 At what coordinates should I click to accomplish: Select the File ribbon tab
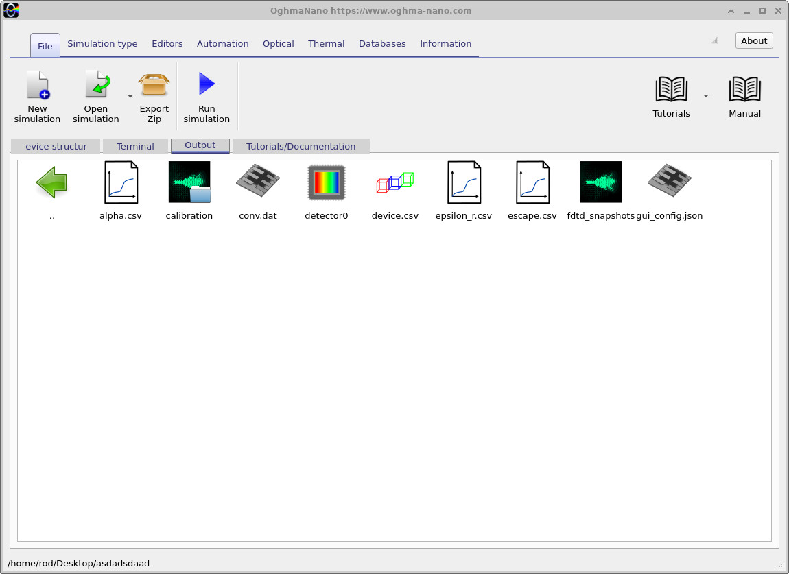coord(45,46)
